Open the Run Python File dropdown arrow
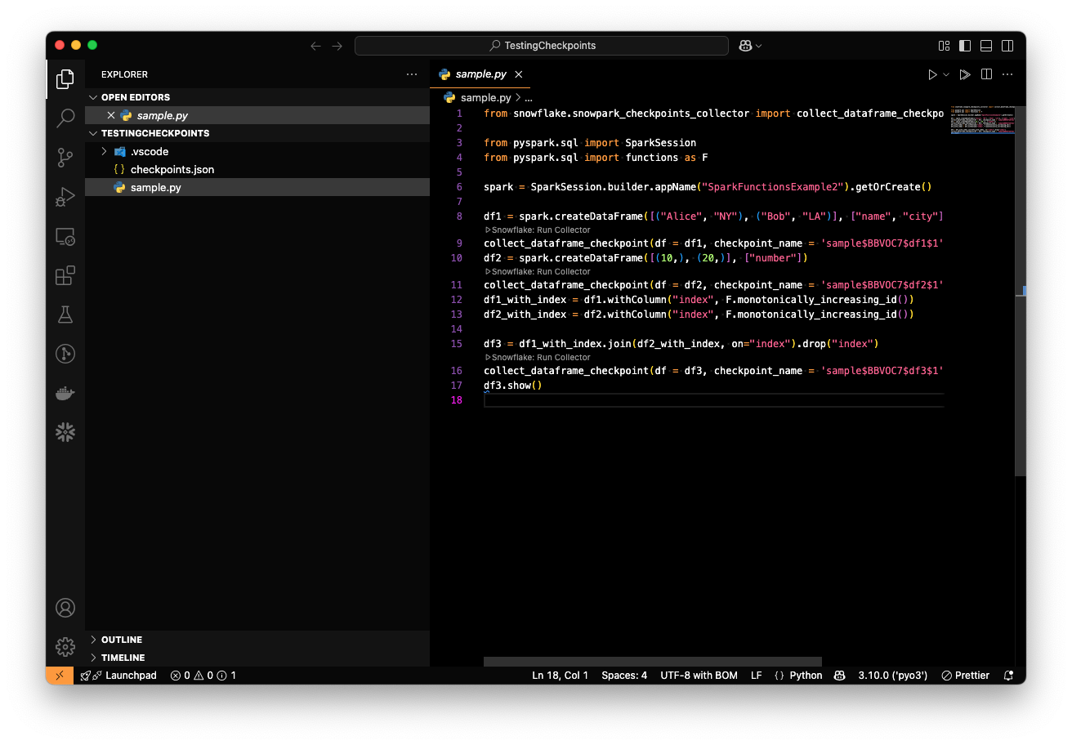The height and width of the screenshot is (745, 1072). tap(946, 74)
